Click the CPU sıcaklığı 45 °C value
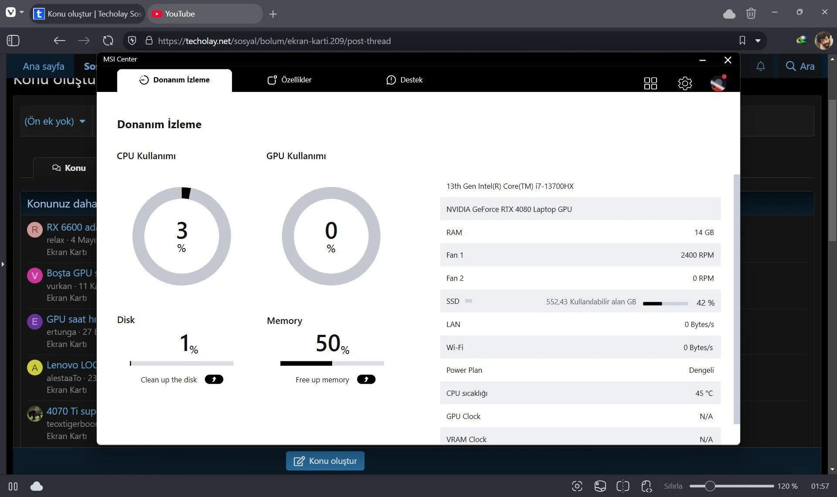The height and width of the screenshot is (497, 837). [x=704, y=393]
